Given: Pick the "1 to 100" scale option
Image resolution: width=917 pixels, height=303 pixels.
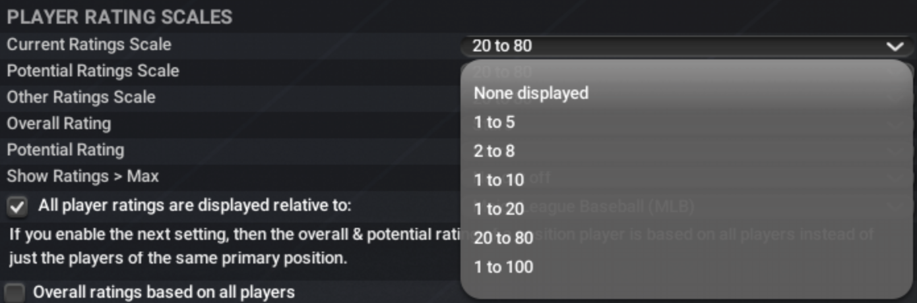Looking at the screenshot, I should (503, 267).
